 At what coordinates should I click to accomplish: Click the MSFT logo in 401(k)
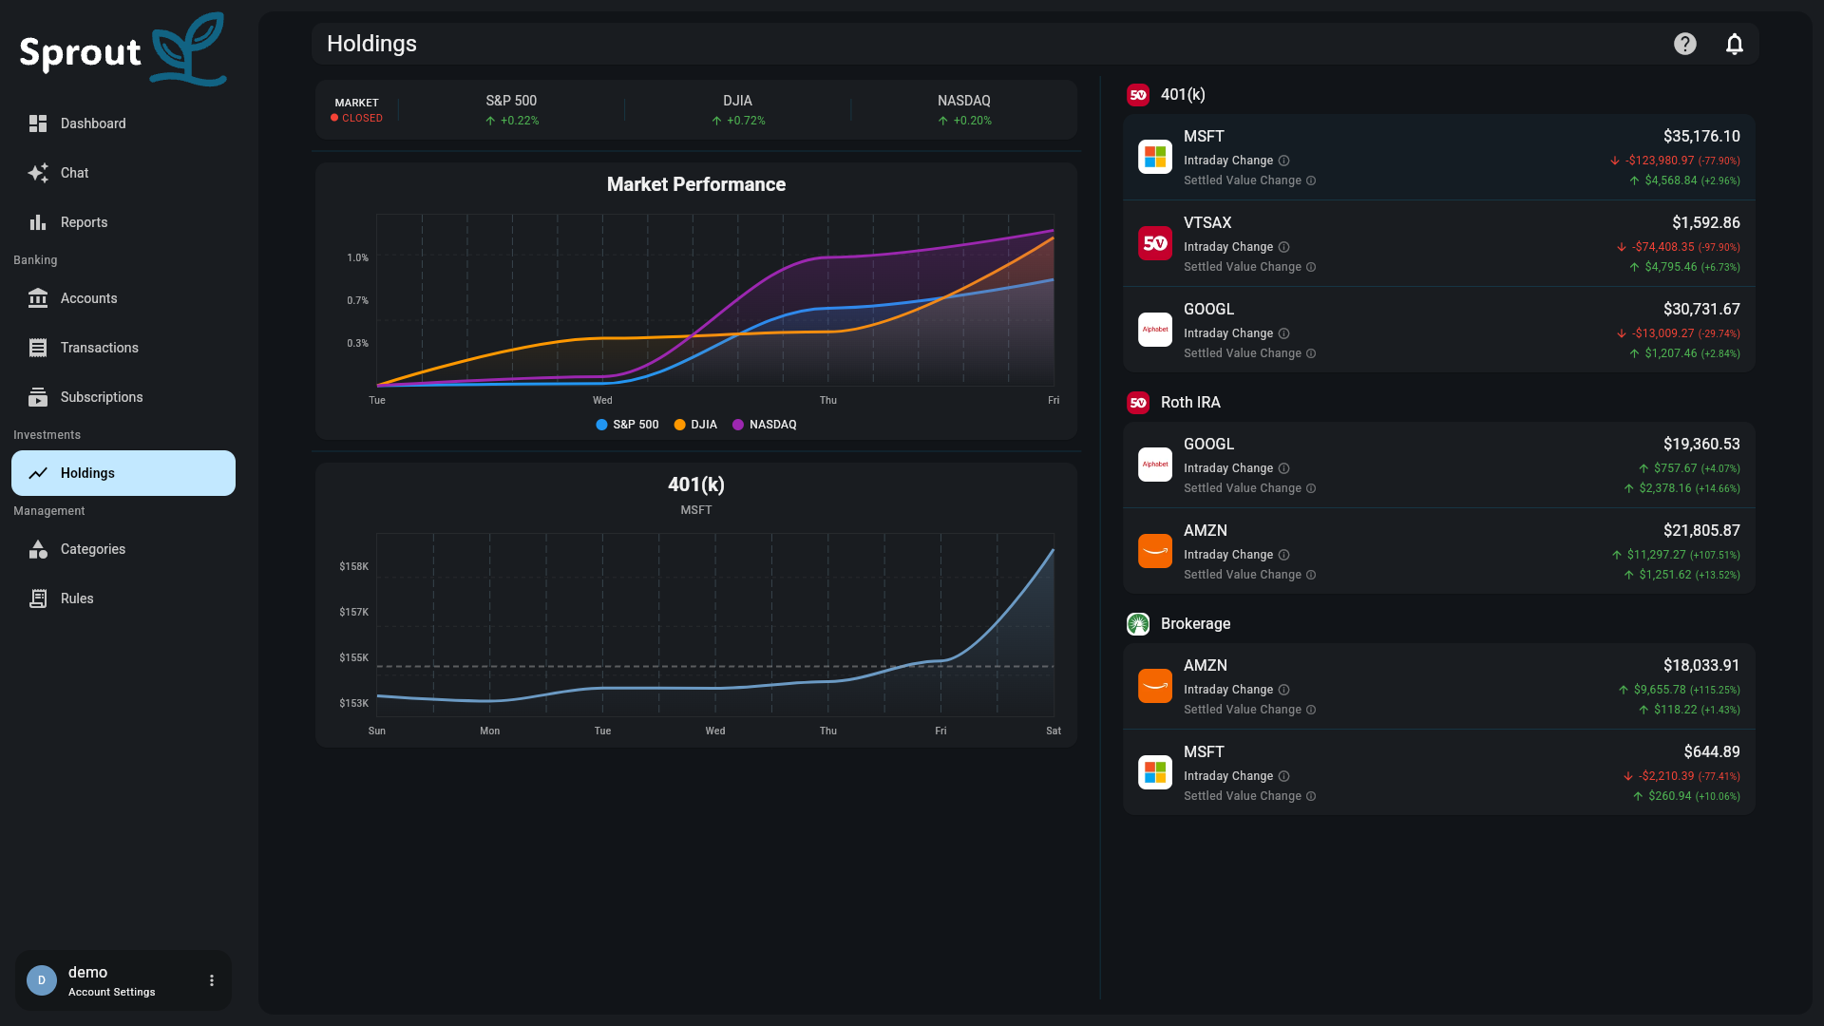1155,157
